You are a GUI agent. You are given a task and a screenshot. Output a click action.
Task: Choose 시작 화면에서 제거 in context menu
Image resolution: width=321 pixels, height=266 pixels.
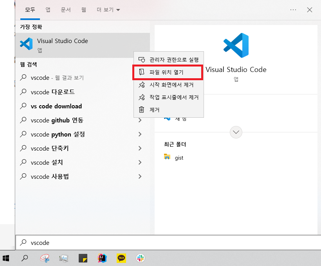[x=168, y=85]
